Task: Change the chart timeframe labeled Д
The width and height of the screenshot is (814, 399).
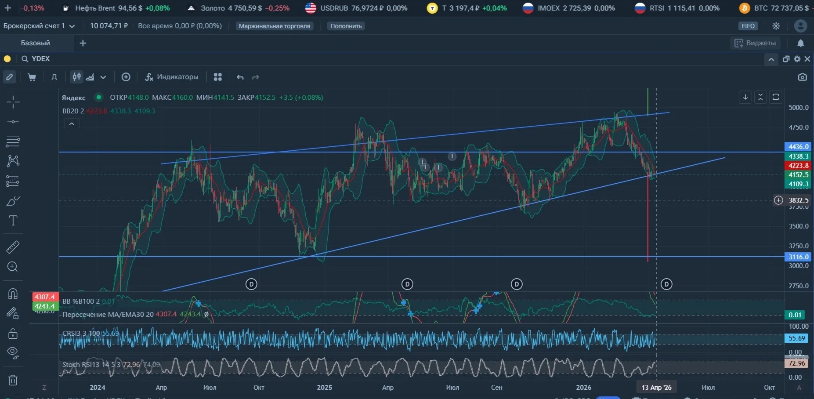Action: pyautogui.click(x=54, y=77)
